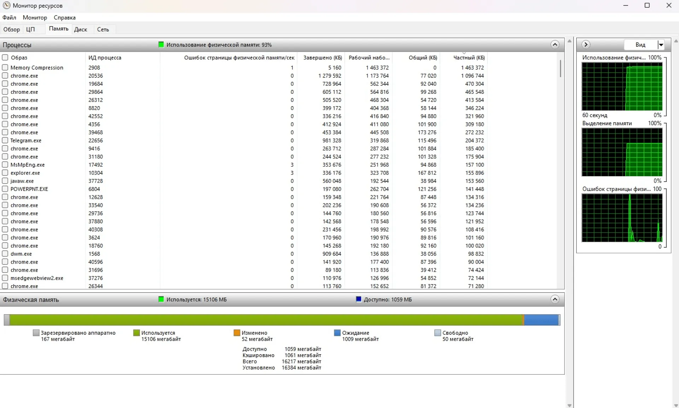Image resolution: width=679 pixels, height=408 pixels.
Task: Click the Resource Monitor app icon in title bar
Action: (x=6, y=5)
